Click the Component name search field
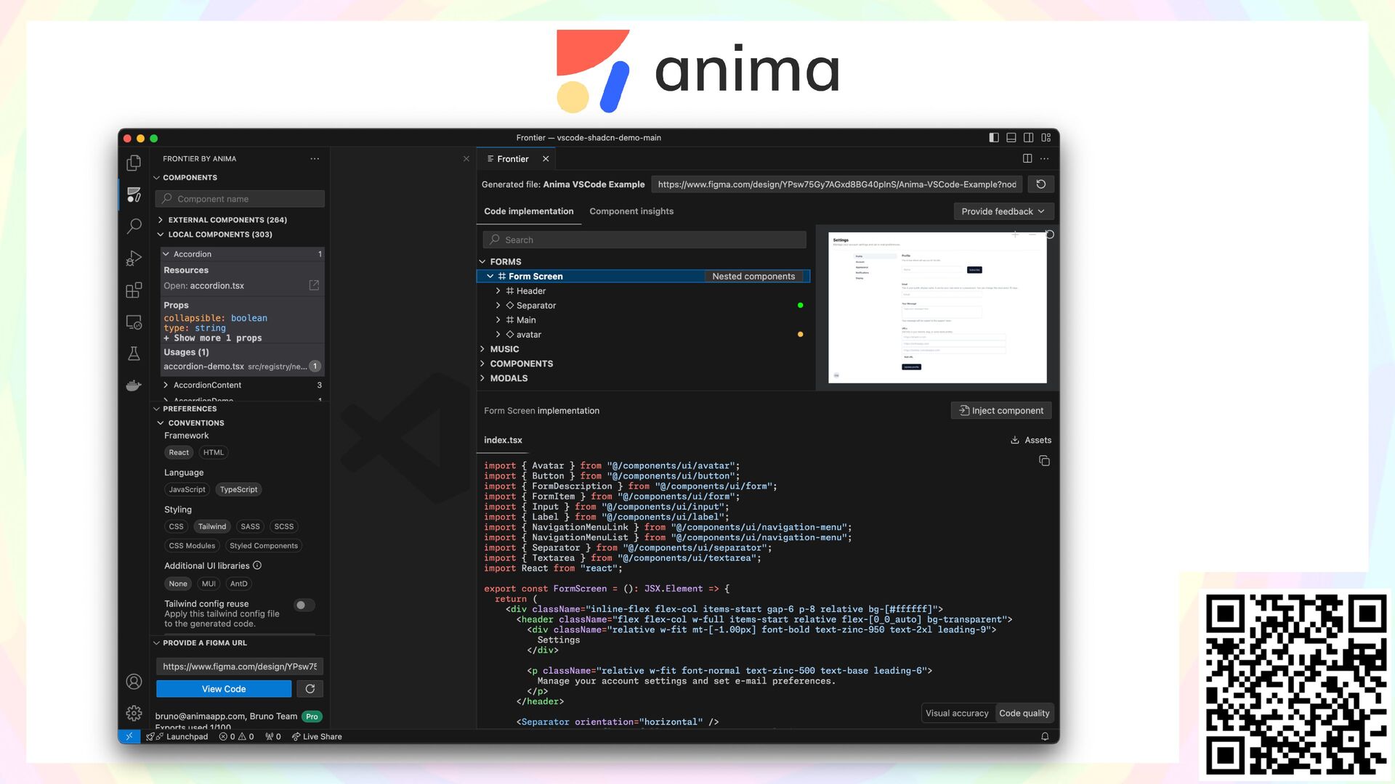This screenshot has width=1395, height=784. coord(240,199)
